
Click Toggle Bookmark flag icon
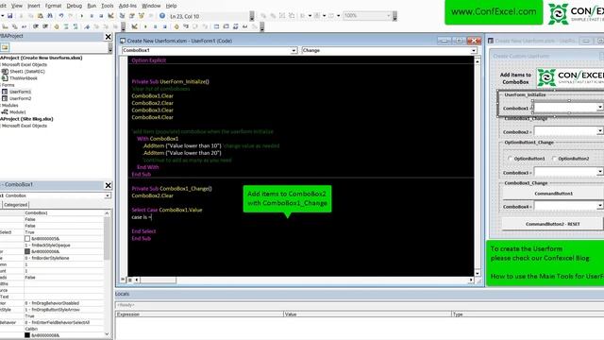[87, 26]
